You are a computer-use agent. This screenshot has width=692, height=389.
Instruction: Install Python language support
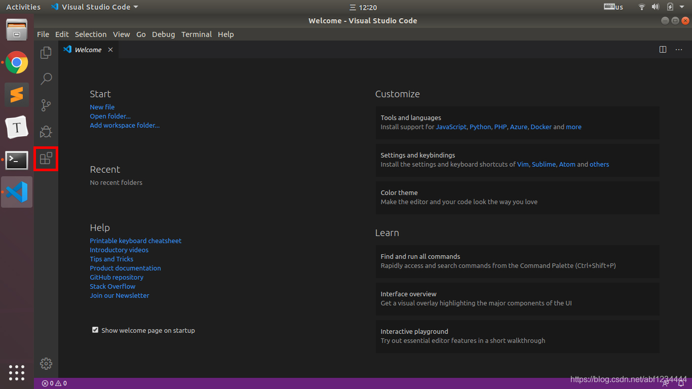pos(480,127)
